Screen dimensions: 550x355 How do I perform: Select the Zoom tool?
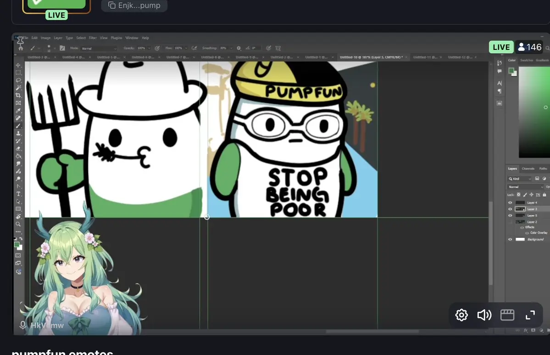(18, 224)
